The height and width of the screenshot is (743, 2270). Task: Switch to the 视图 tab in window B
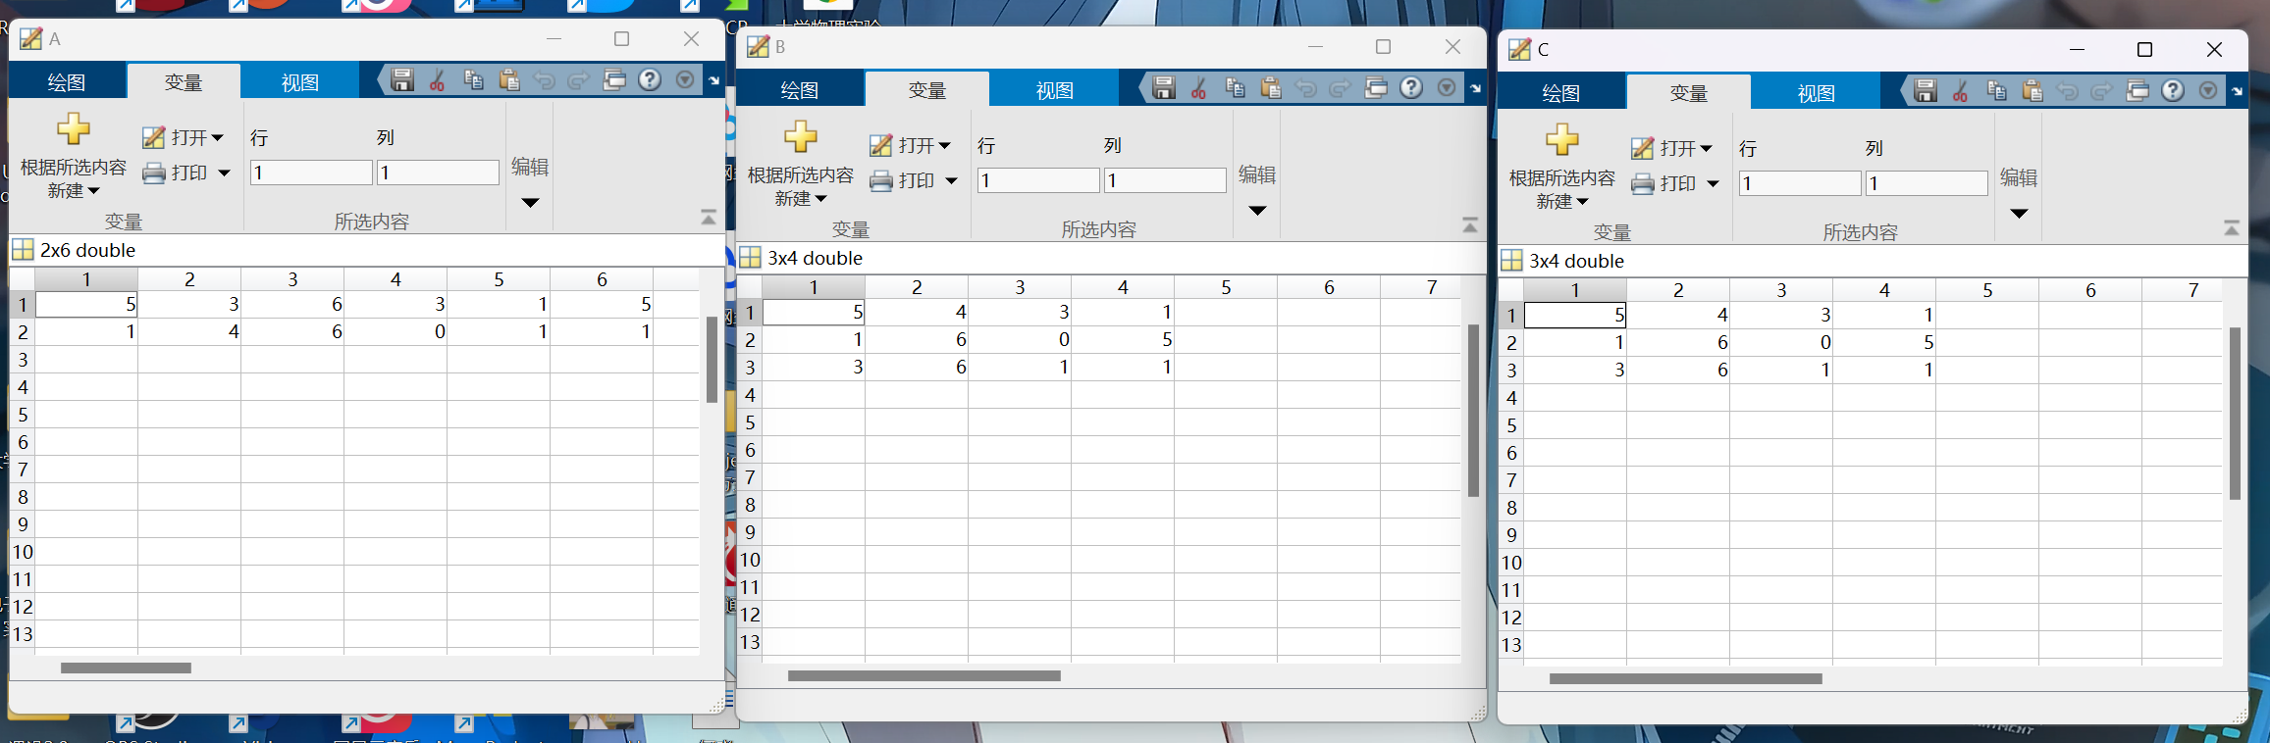click(1054, 90)
